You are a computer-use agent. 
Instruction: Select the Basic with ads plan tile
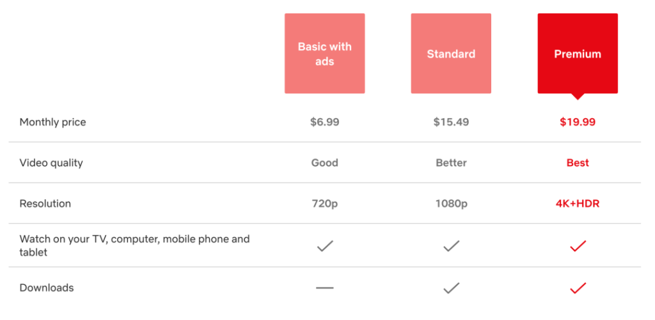324,54
